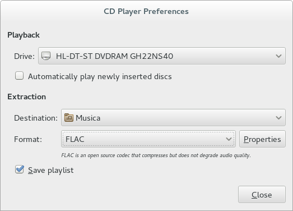
Task: Click the Playback section heading
Action: [24, 35]
